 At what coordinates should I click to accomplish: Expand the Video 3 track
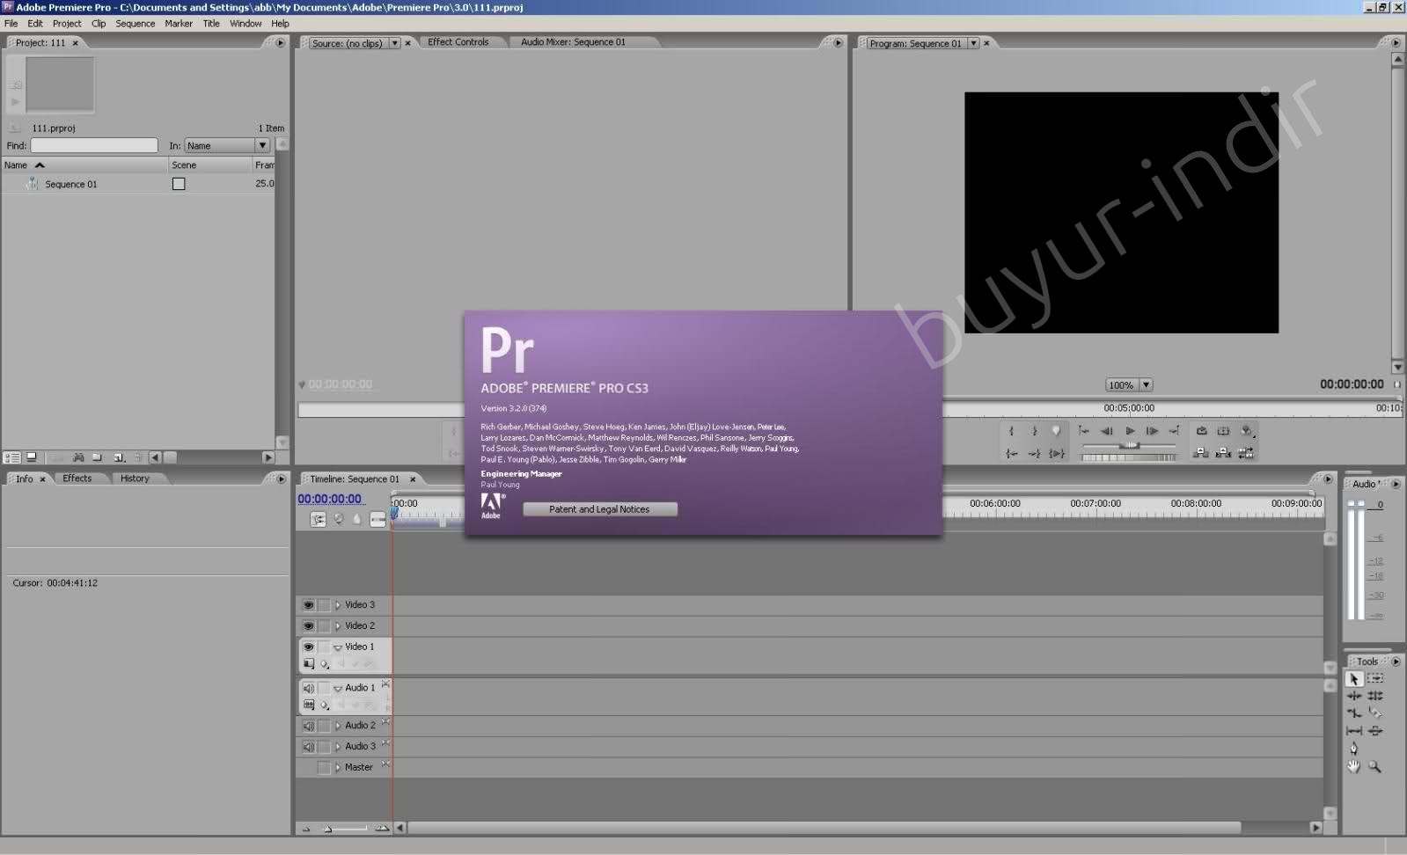(338, 605)
